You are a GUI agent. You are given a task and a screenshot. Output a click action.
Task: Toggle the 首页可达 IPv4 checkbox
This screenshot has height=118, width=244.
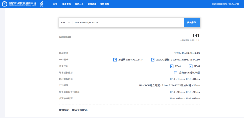[x=172, y=66]
